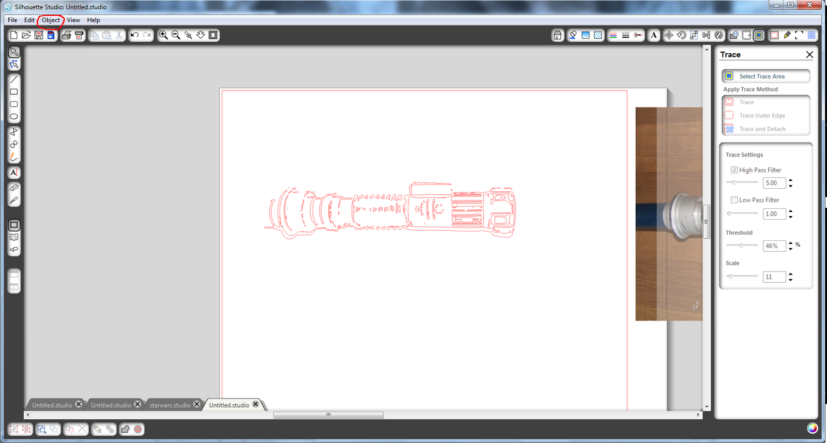
Task: Open the Help menu
Action: coord(94,20)
